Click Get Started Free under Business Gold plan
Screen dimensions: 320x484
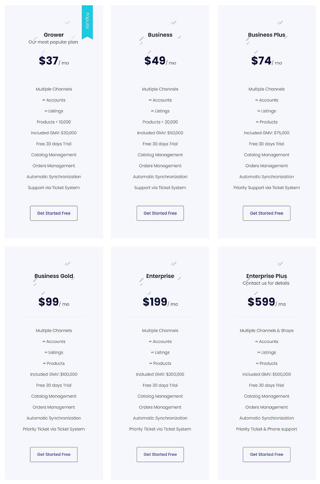[54, 454]
